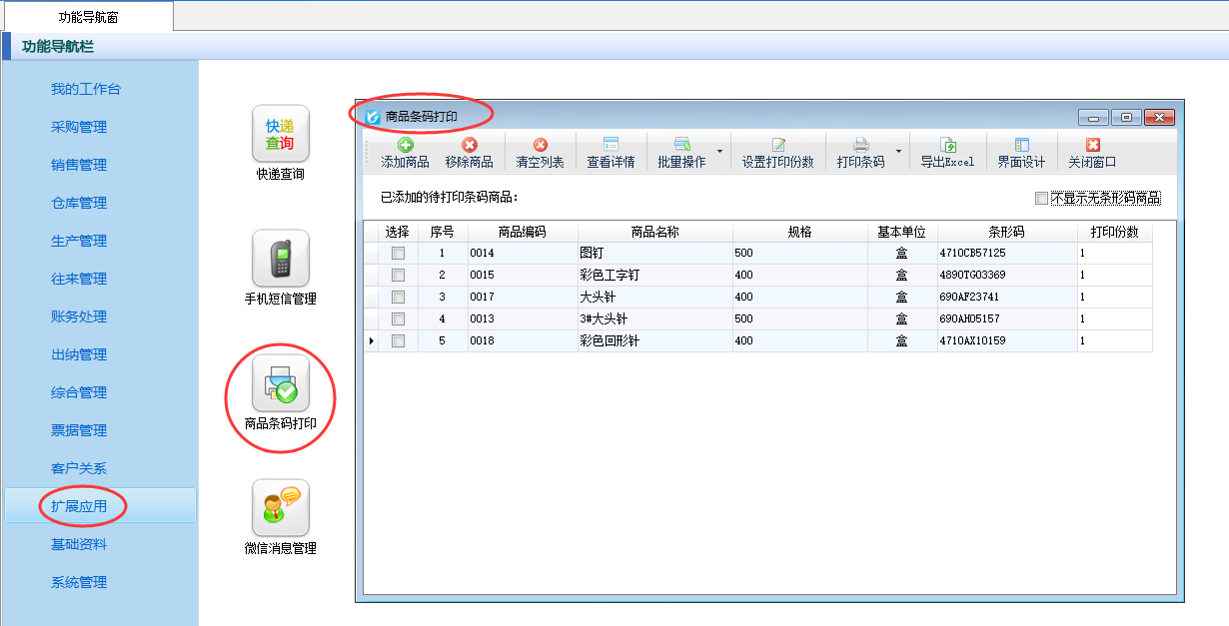
Task: Clear the list with 清空列表 icon
Action: click(540, 146)
